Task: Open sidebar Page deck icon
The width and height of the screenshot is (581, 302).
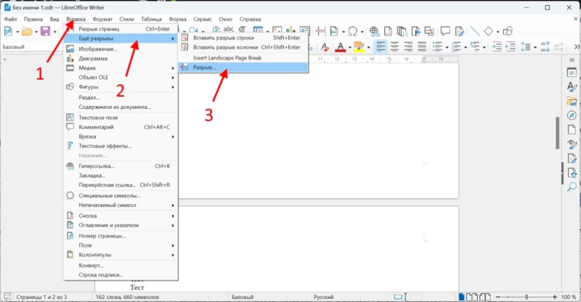Action: [x=572, y=130]
